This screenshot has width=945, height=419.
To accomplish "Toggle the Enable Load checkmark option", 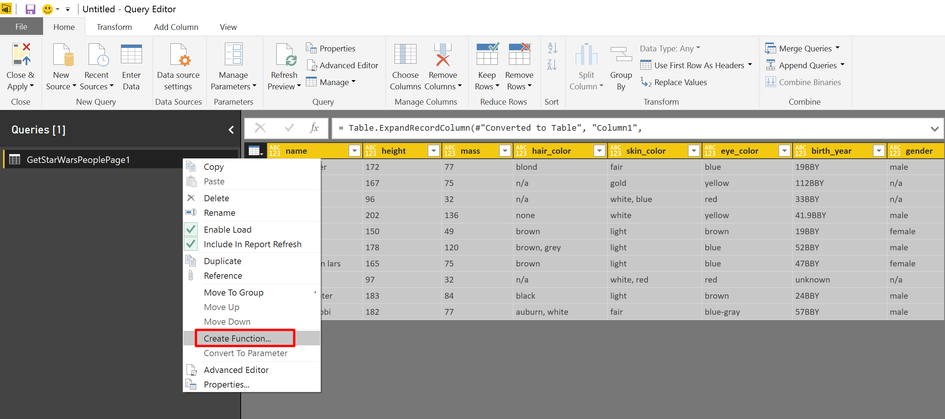I will click(x=228, y=230).
